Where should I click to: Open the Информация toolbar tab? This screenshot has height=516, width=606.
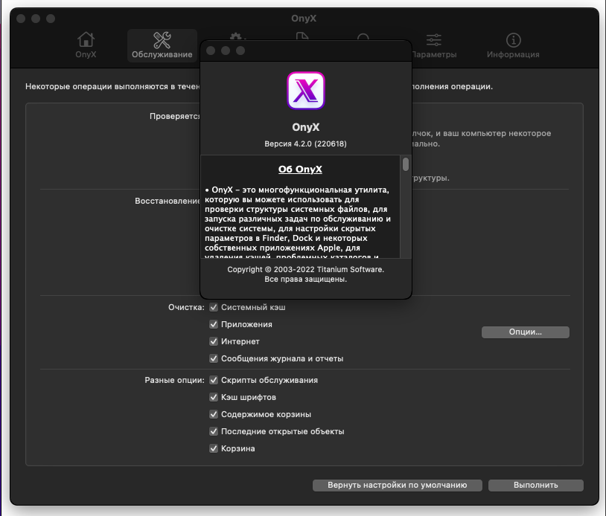coord(513,45)
